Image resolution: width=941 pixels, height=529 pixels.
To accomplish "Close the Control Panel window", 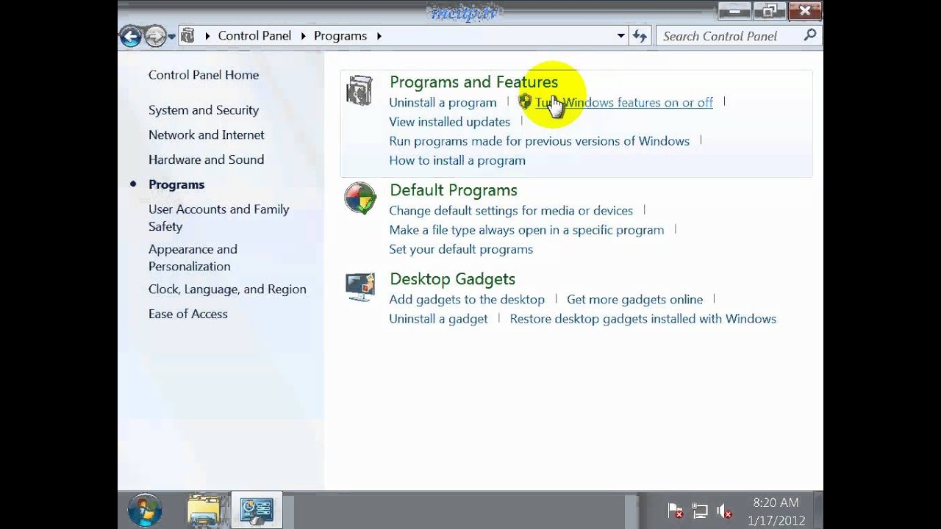I will click(804, 10).
